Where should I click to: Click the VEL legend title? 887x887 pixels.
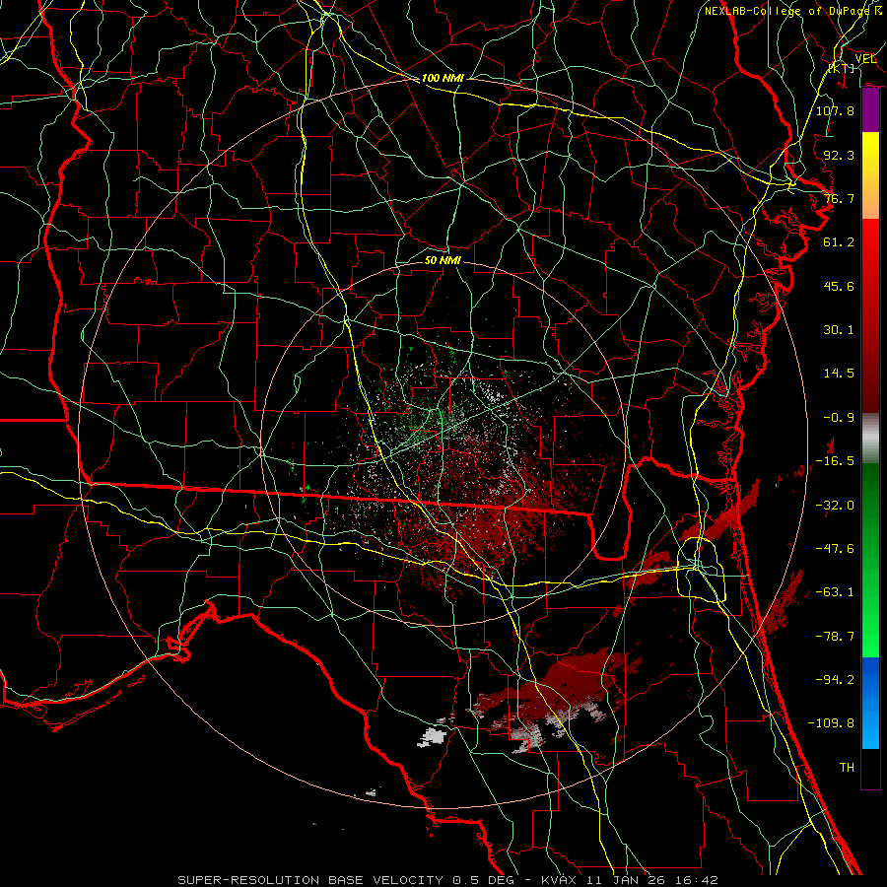865,59
